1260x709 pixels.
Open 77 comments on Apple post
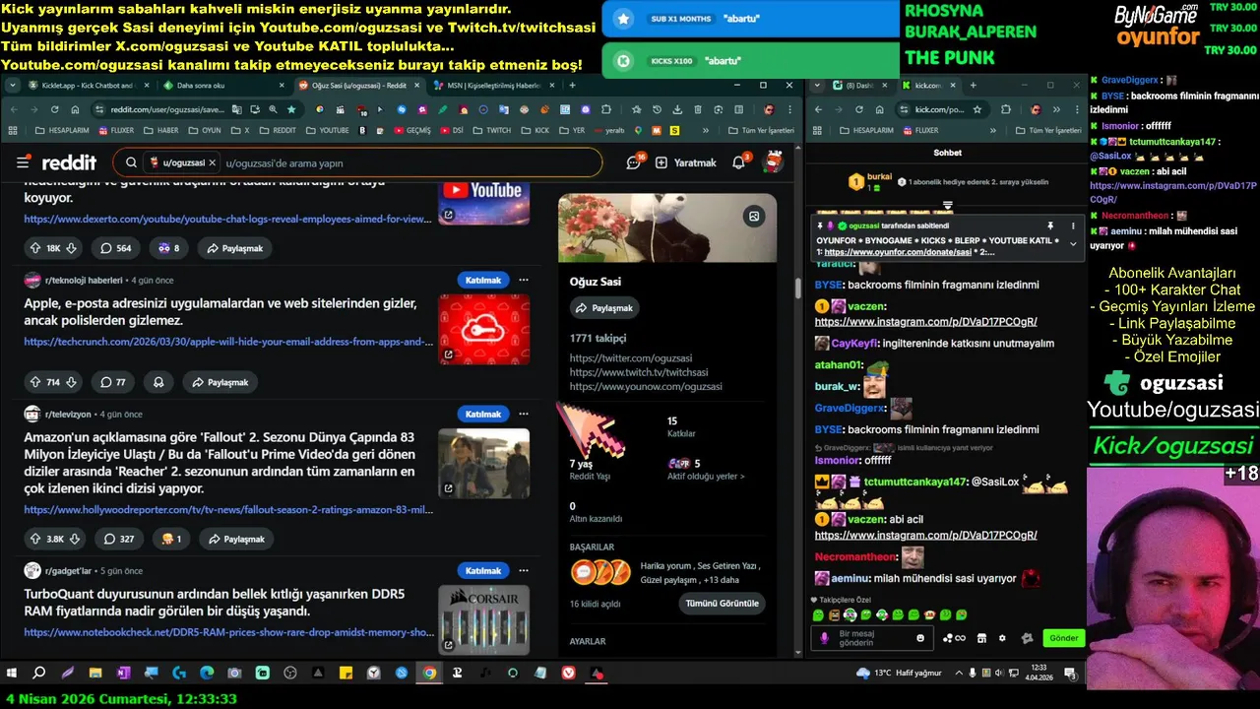[113, 382]
